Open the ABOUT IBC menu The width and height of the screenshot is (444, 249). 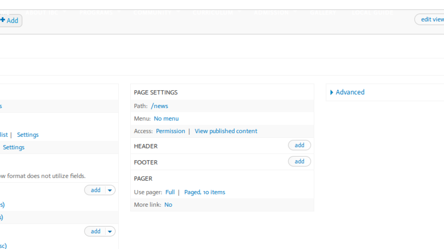pyautogui.click(x=41, y=12)
